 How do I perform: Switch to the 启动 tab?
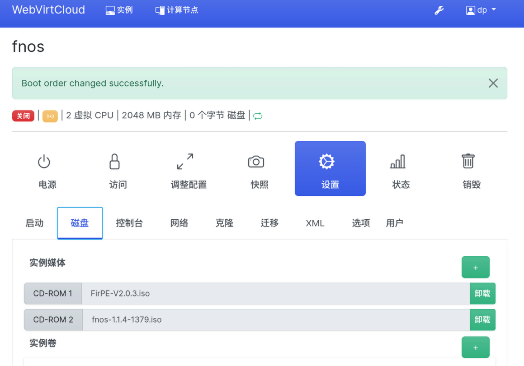(34, 223)
